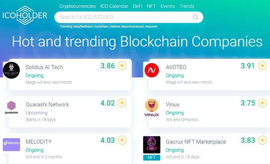
Task: Click the ICO/STO/IEO search field
Action: tap(122, 17)
